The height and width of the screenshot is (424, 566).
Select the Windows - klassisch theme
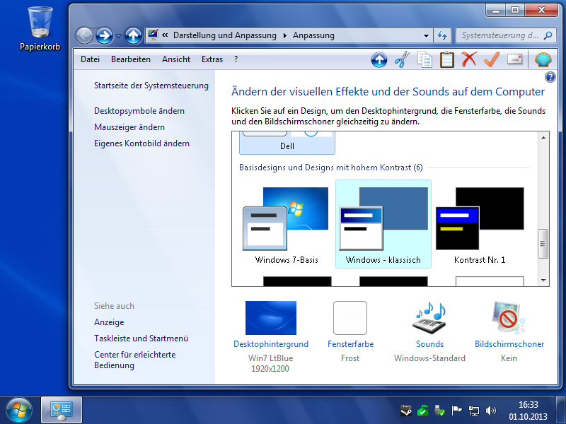(383, 224)
